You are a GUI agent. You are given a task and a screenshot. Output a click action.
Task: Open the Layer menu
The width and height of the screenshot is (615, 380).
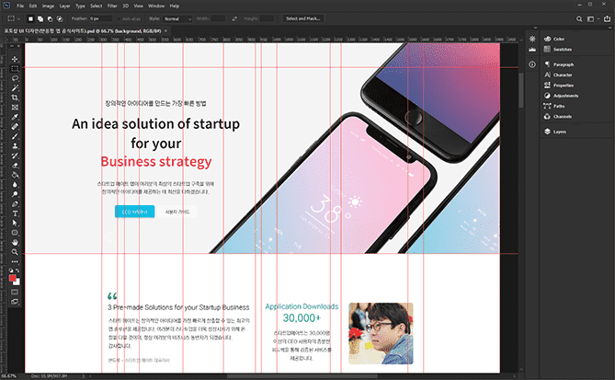(x=64, y=6)
